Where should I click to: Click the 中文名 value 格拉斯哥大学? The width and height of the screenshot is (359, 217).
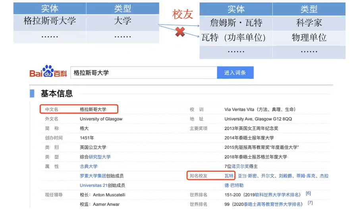93,109
